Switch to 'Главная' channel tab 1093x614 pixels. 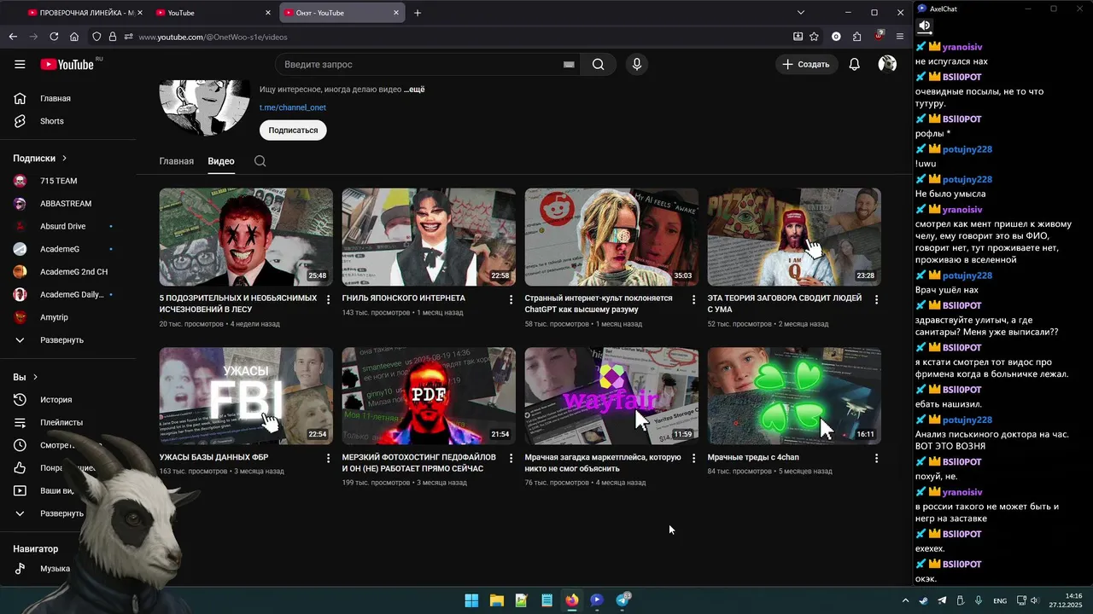tap(177, 161)
